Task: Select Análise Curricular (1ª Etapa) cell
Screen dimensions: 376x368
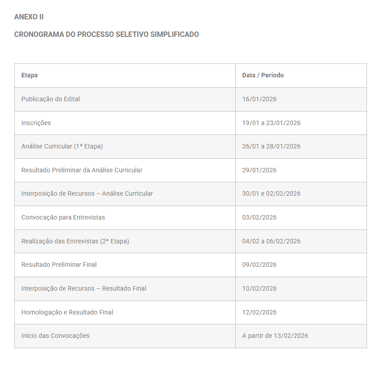Action: click(125, 147)
